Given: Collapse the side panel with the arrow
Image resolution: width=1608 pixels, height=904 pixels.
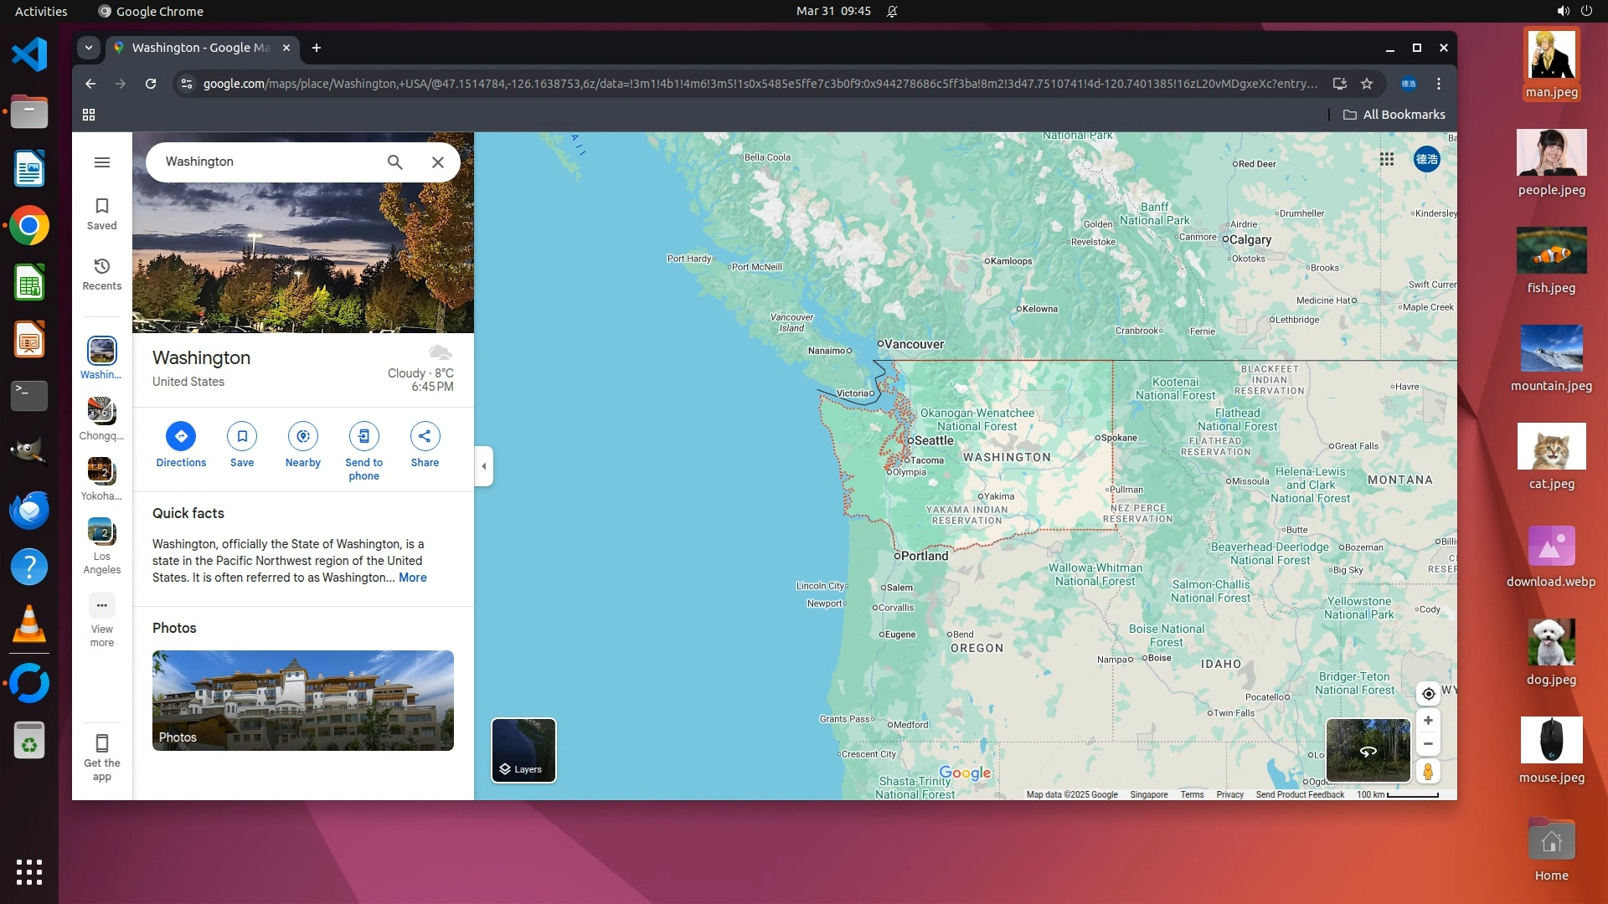Looking at the screenshot, I should click(484, 466).
